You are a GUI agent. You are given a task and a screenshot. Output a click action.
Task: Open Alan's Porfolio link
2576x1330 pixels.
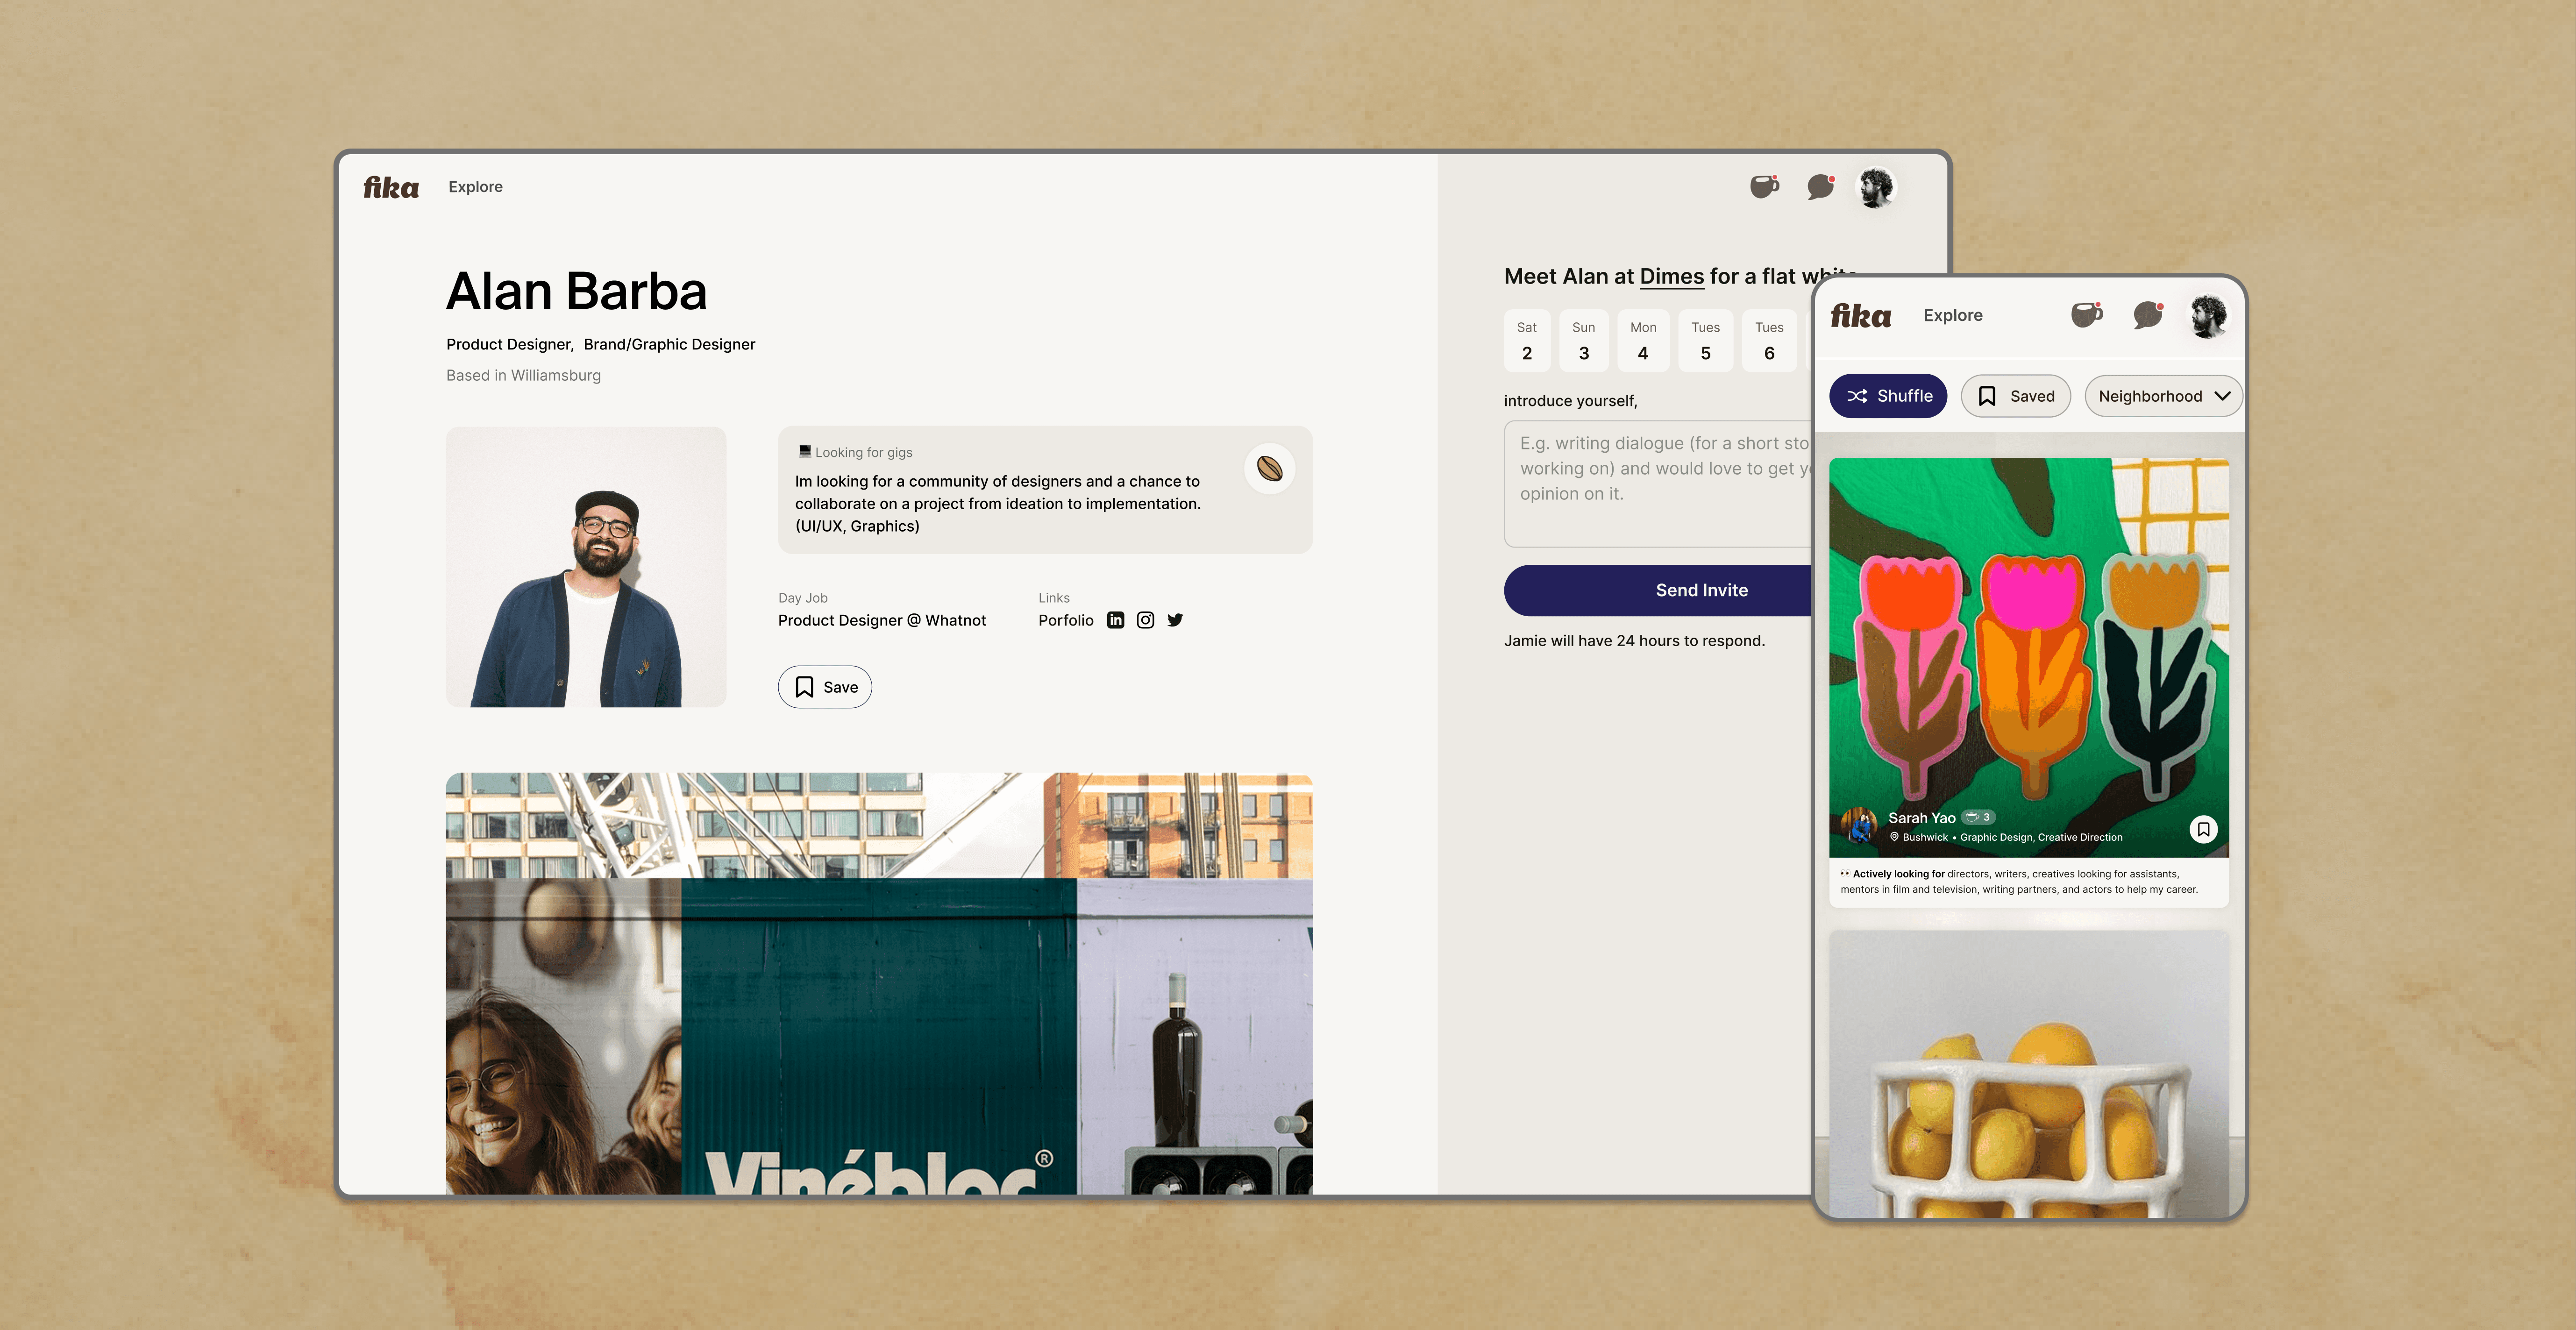coord(1066,620)
